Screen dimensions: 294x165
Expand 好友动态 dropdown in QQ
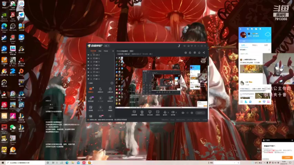point(243,50)
